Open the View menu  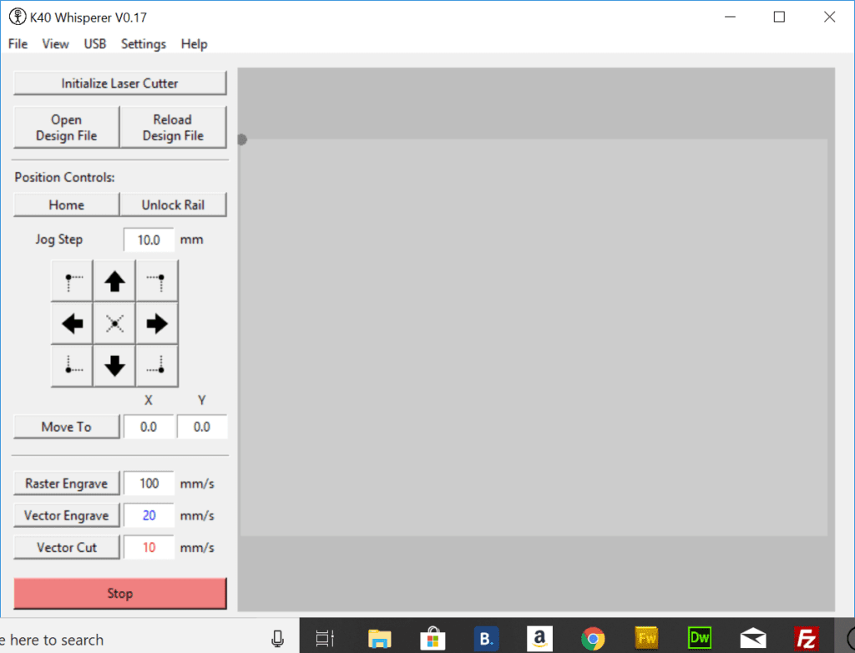(x=56, y=43)
